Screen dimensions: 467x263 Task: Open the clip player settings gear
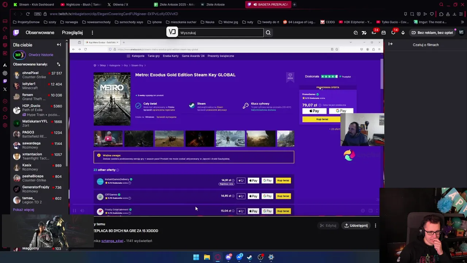point(363,211)
